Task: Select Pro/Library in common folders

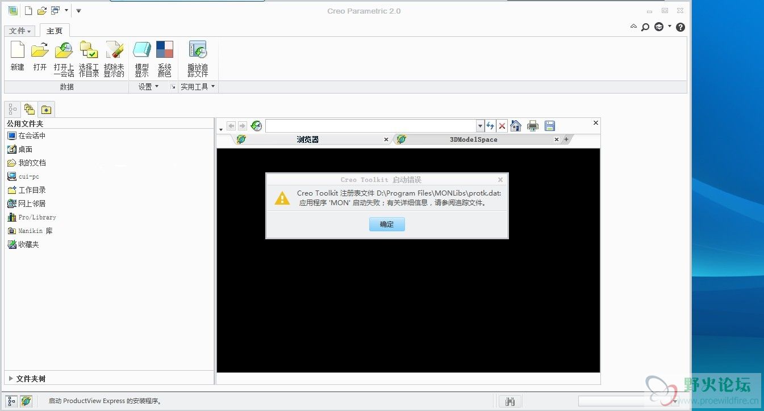Action: [x=32, y=218]
